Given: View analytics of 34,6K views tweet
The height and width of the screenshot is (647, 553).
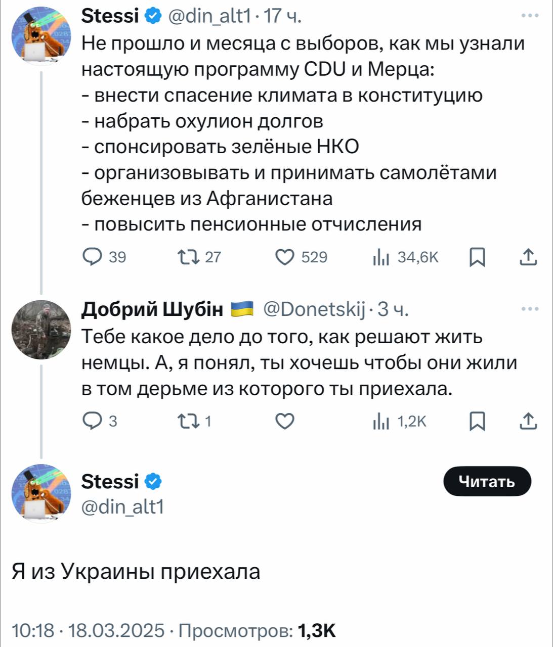Looking at the screenshot, I should point(379,257).
